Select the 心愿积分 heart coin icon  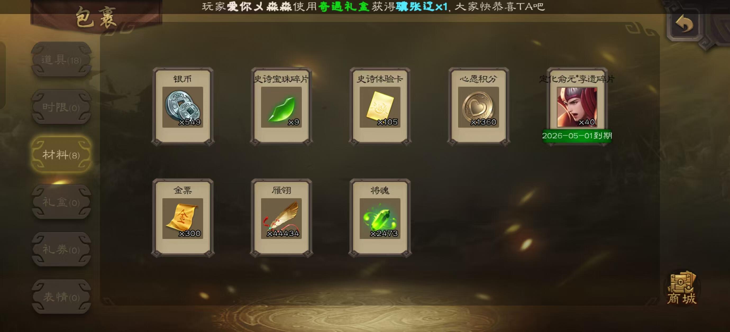(478, 107)
